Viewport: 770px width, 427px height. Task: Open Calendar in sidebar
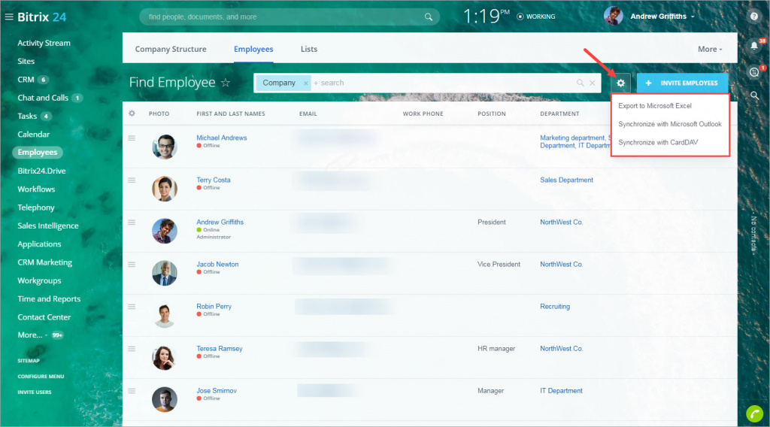coord(33,135)
